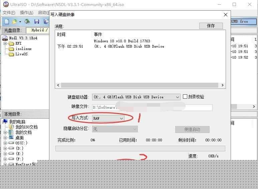This screenshot has height=189, width=258.
Task: Open the dropdown arrow next to the Open icon
Action: pyautogui.click(x=20, y=22)
